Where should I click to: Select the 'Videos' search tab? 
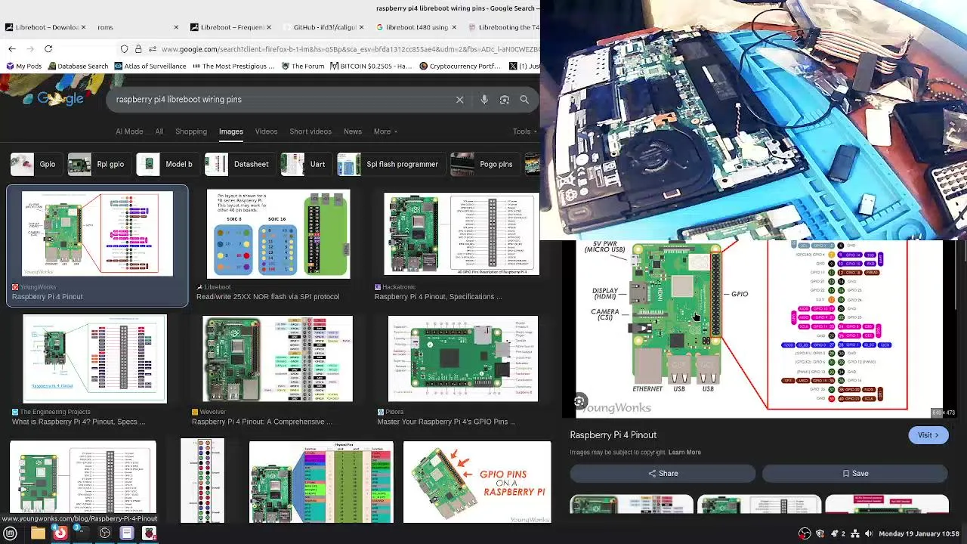[x=266, y=131]
